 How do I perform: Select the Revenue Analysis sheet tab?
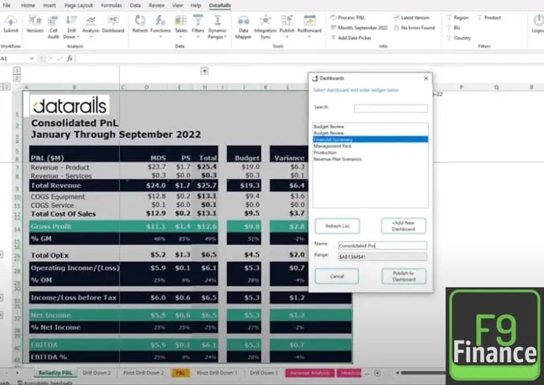(312, 373)
